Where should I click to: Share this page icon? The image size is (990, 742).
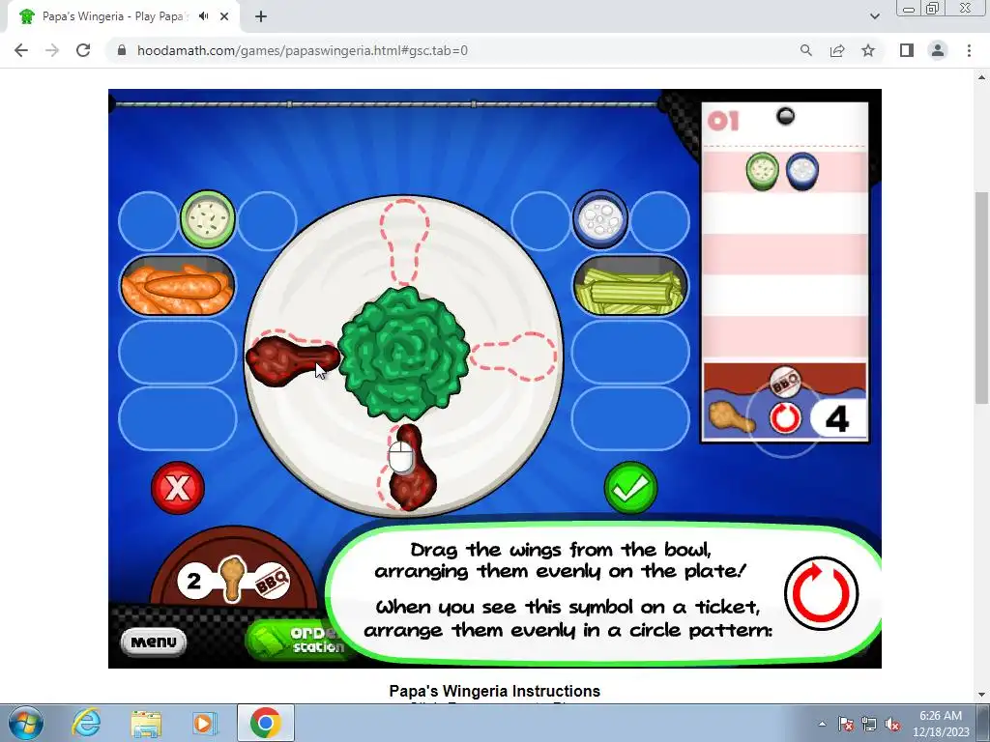(x=837, y=50)
